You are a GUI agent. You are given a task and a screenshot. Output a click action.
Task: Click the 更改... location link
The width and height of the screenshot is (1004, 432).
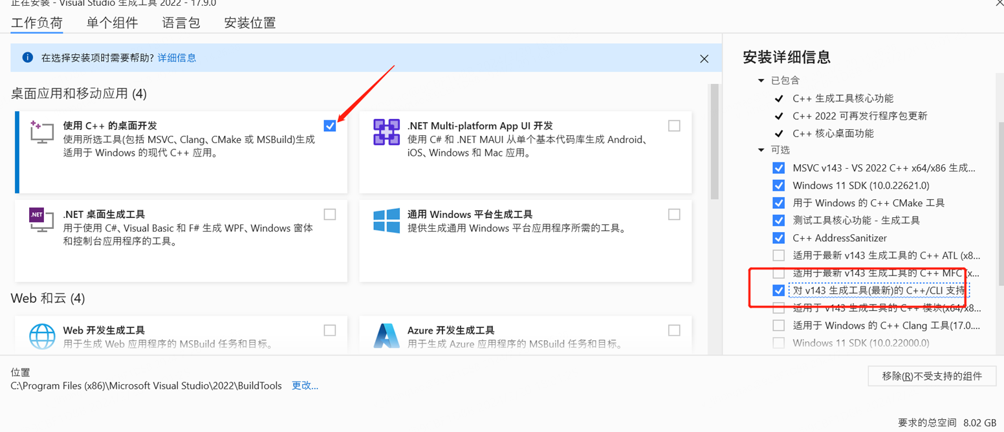305,385
